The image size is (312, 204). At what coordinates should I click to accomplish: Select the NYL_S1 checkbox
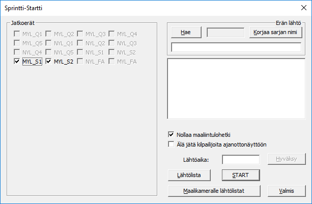pyautogui.click(x=80, y=52)
